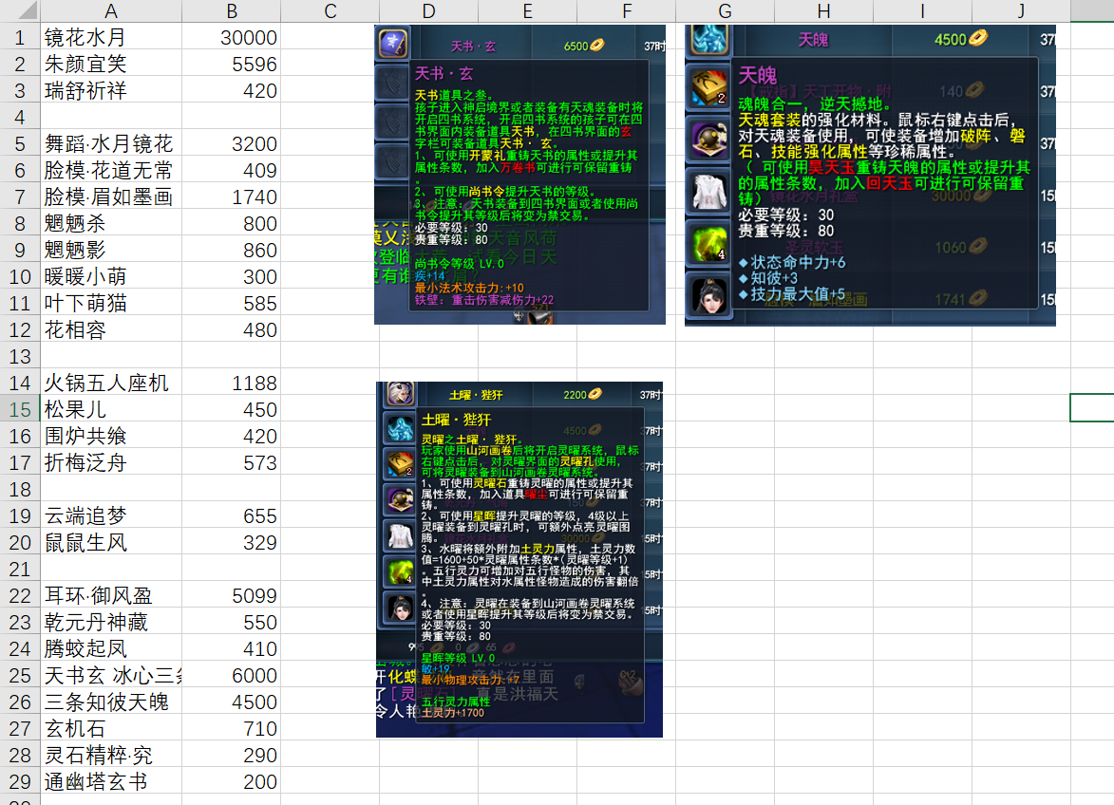Select the cell containing 折梅泛舟
This screenshot has width=1114, height=805.
click(x=111, y=463)
